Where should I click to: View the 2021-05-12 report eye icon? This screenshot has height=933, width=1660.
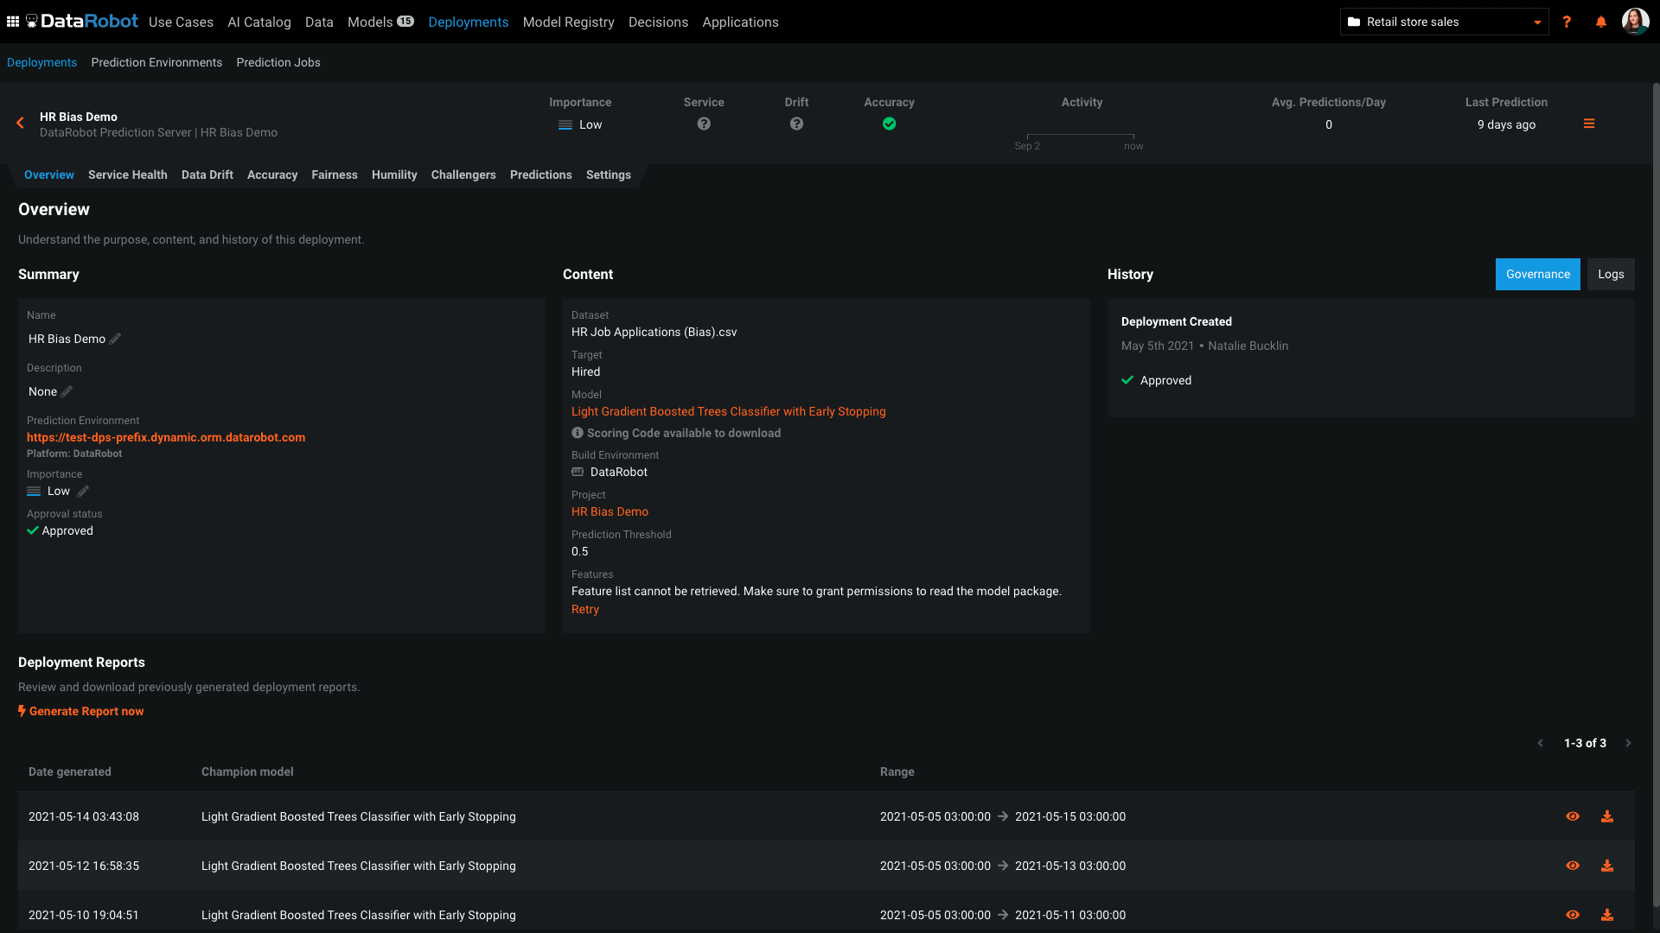[x=1573, y=866]
